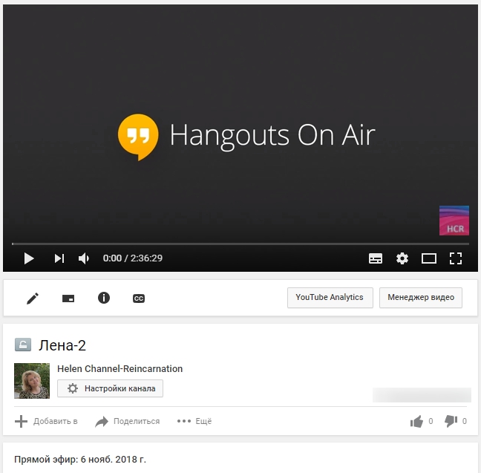Open the CC subtitles editor icon
The image size is (481, 473).
pos(138,299)
